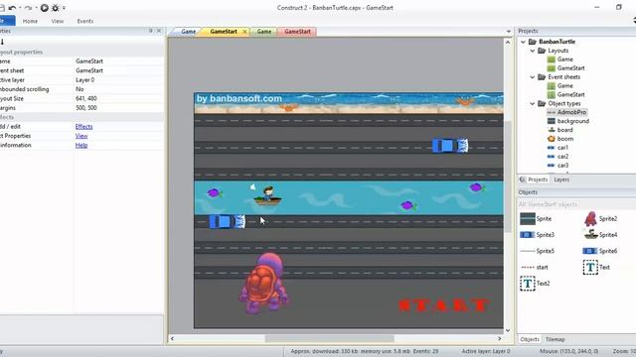Open the Help link in properties
Viewport: 636px width, 357px height.
point(81,146)
